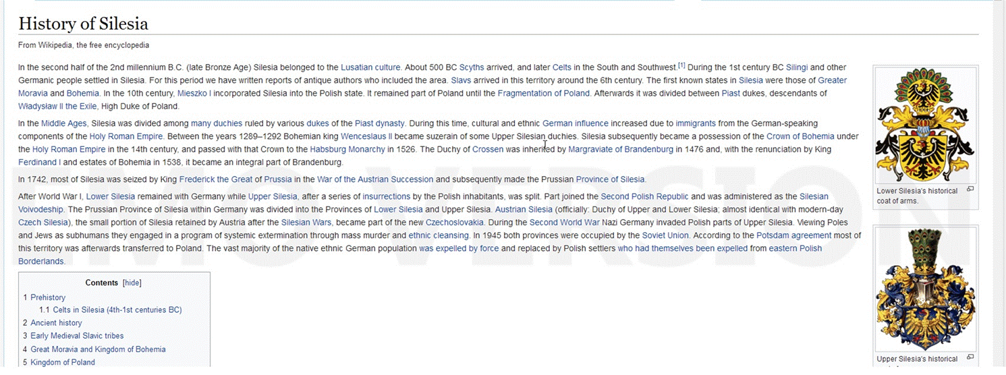
Task: Open the Ferdinand I link
Action: (x=39, y=162)
